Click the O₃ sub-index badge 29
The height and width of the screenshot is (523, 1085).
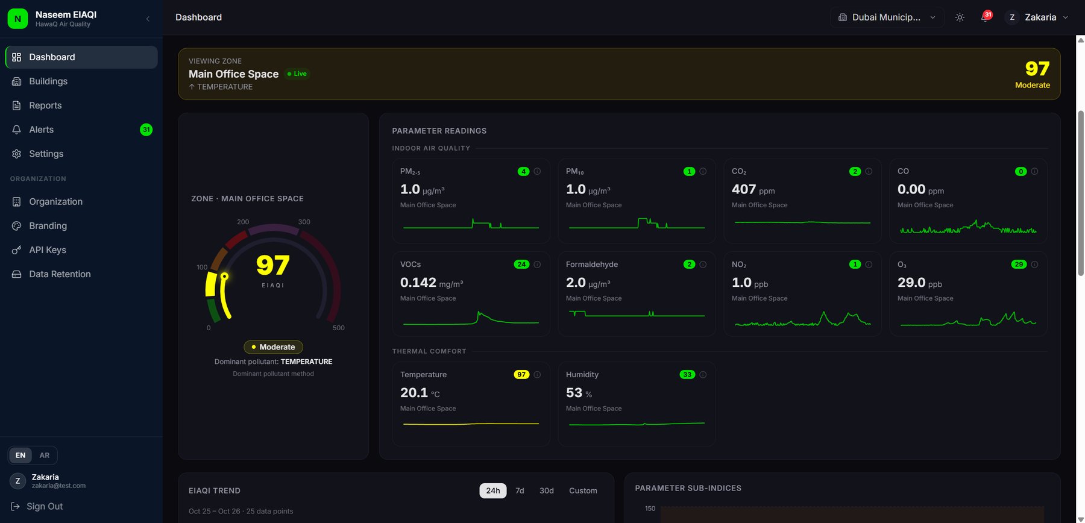pyautogui.click(x=1019, y=265)
